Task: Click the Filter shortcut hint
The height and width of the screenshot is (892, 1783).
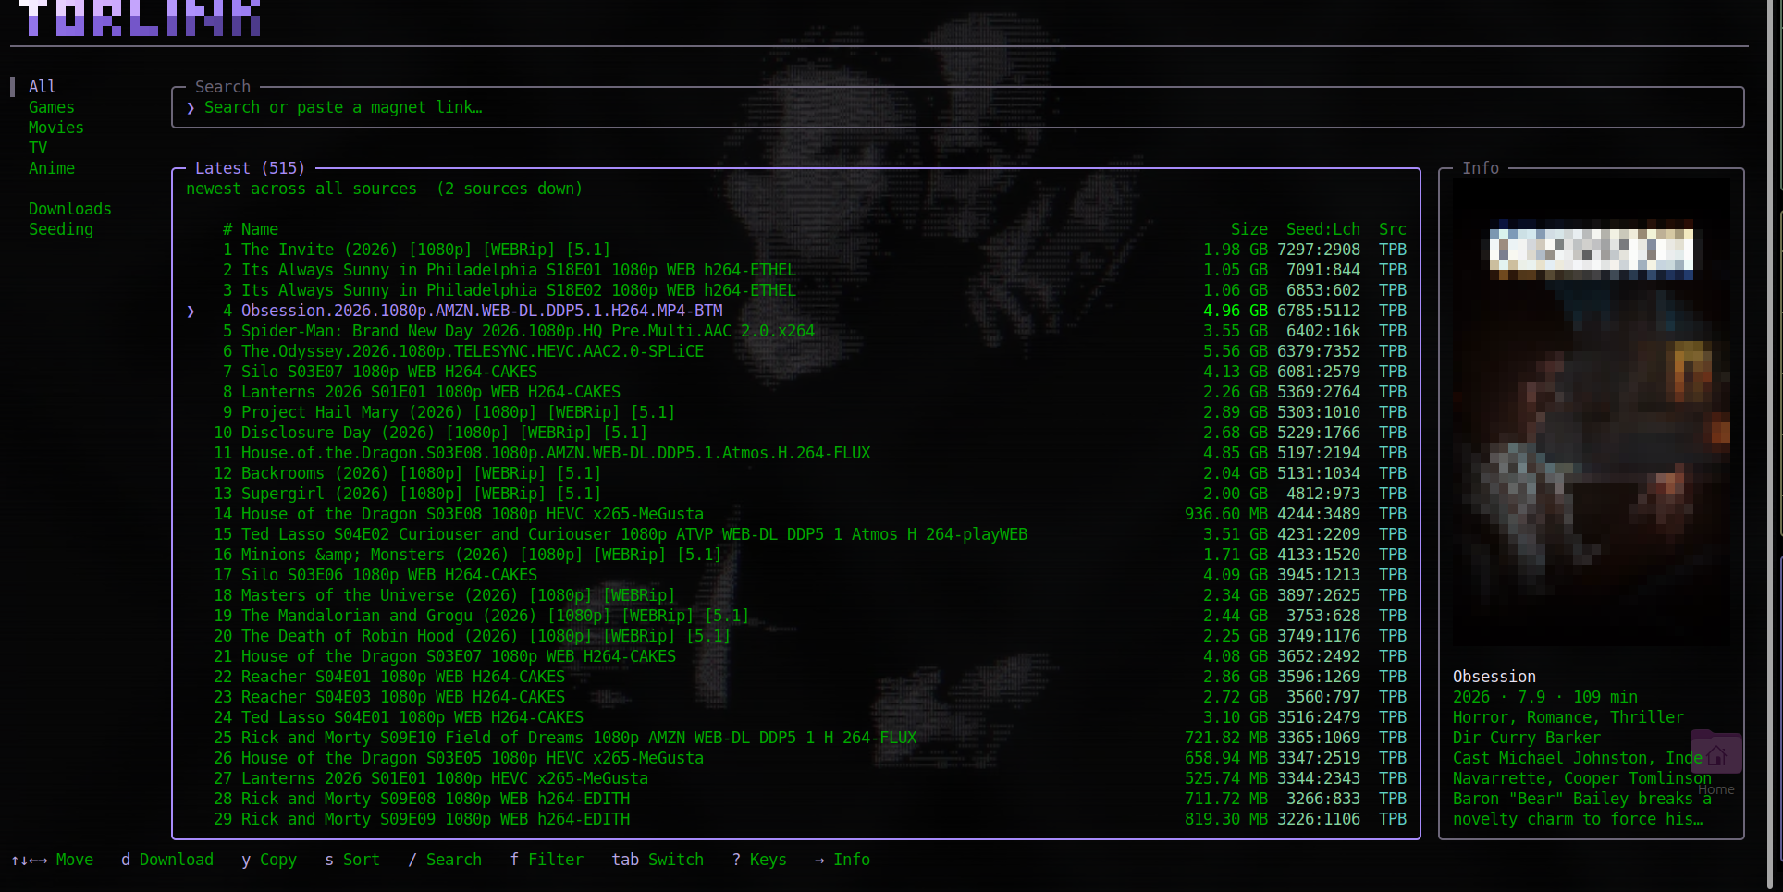Action: 547,860
